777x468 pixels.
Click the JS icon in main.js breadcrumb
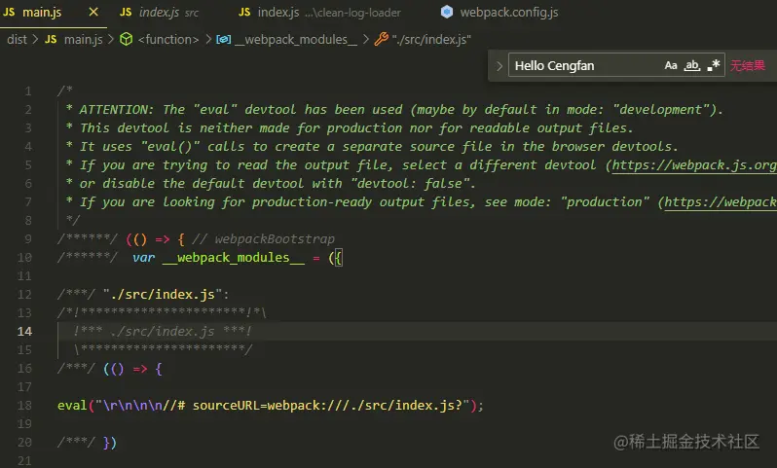click(x=51, y=39)
